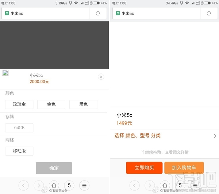Go forward in left browser toolbar
This screenshot has width=219, height=194.
[39, 185]
